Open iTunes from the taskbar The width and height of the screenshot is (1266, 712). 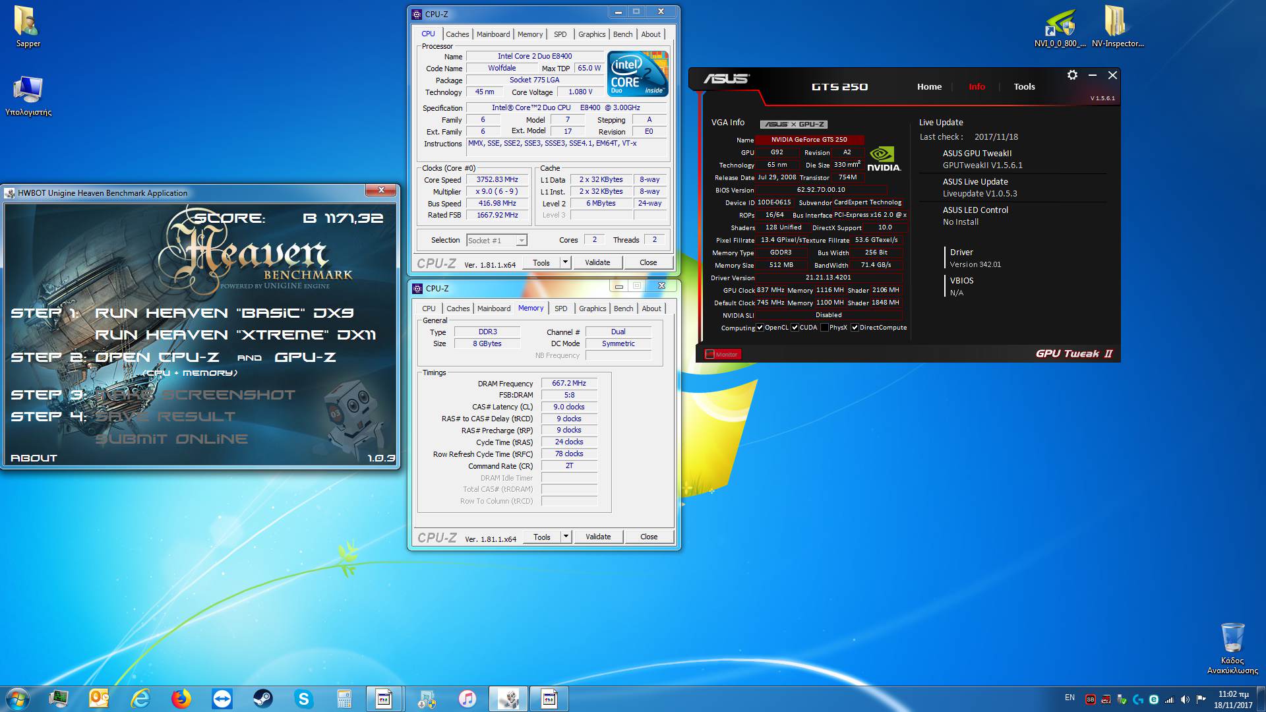click(x=467, y=699)
